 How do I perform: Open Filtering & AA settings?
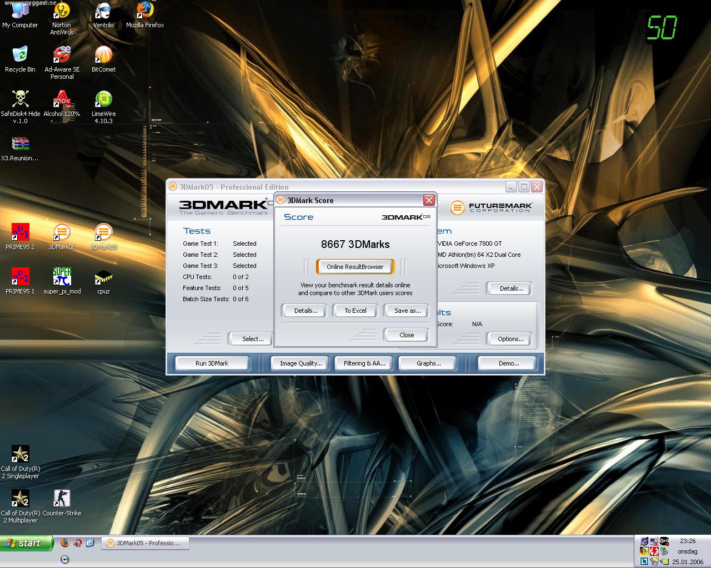[x=364, y=363]
